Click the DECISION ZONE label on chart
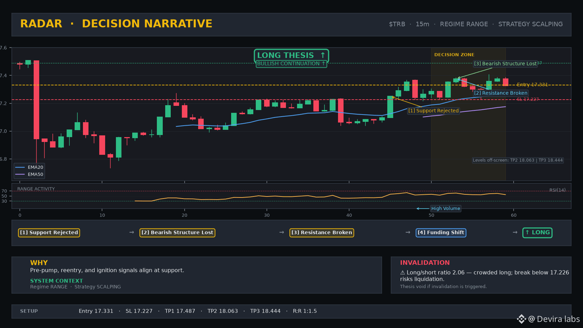The width and height of the screenshot is (583, 328). 454,55
